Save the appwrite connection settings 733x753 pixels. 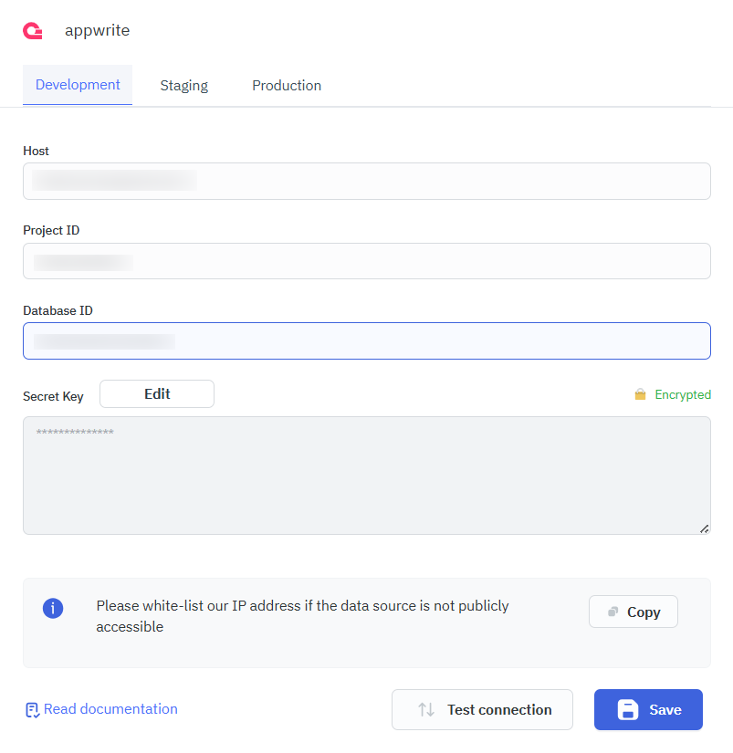tap(648, 709)
